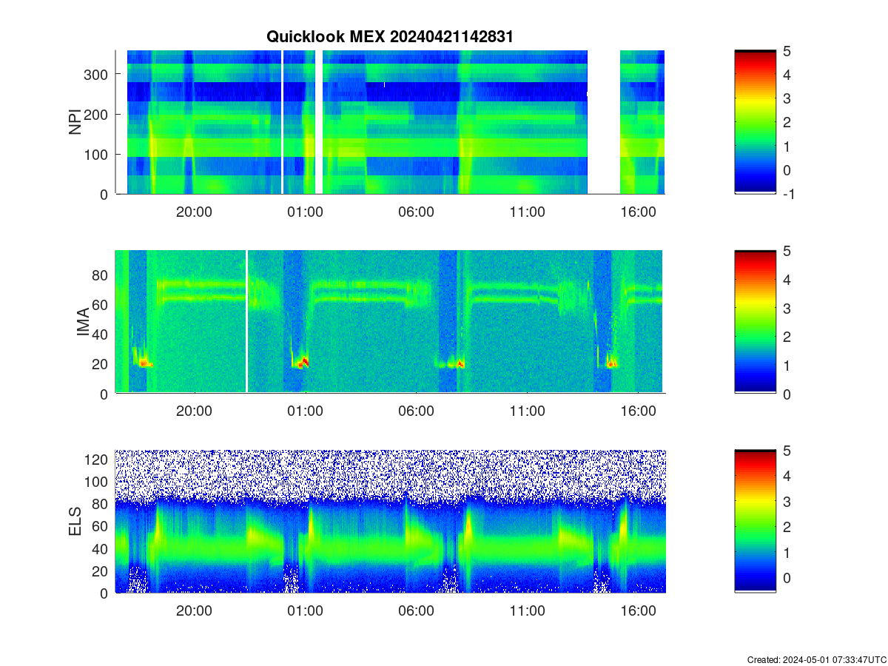Image resolution: width=888 pixels, height=666 pixels.
Task: Click the 40 tick on the IMA y-axis
Action: click(x=101, y=334)
